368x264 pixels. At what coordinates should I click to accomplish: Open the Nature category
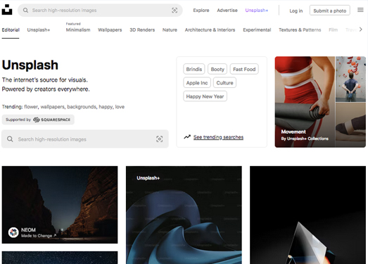point(170,30)
